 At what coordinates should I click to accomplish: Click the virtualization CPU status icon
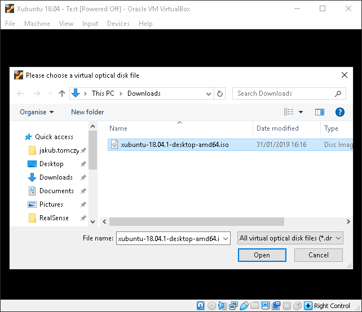pos(286,306)
